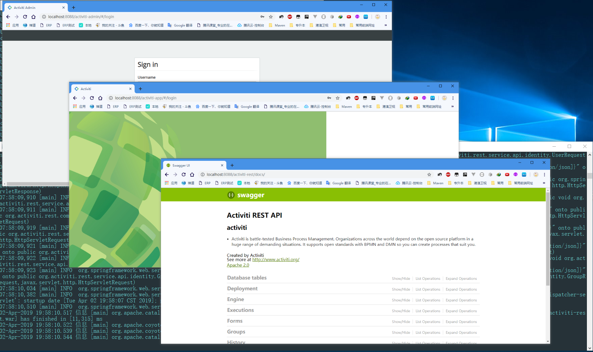The width and height of the screenshot is (593, 352).
Task: Select the Activiti tab in middle window
Action: pyautogui.click(x=103, y=89)
